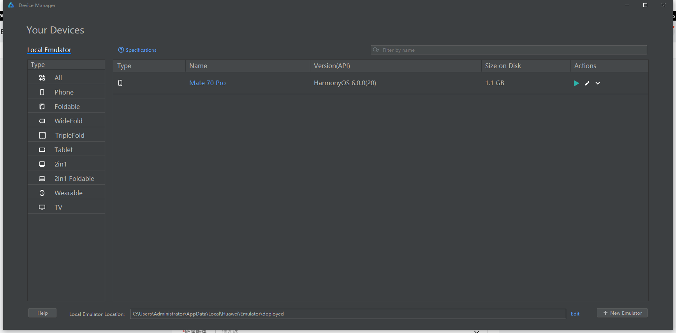Screen dimensions: 676x333
Task: Click the Help button
Action: tap(42, 313)
